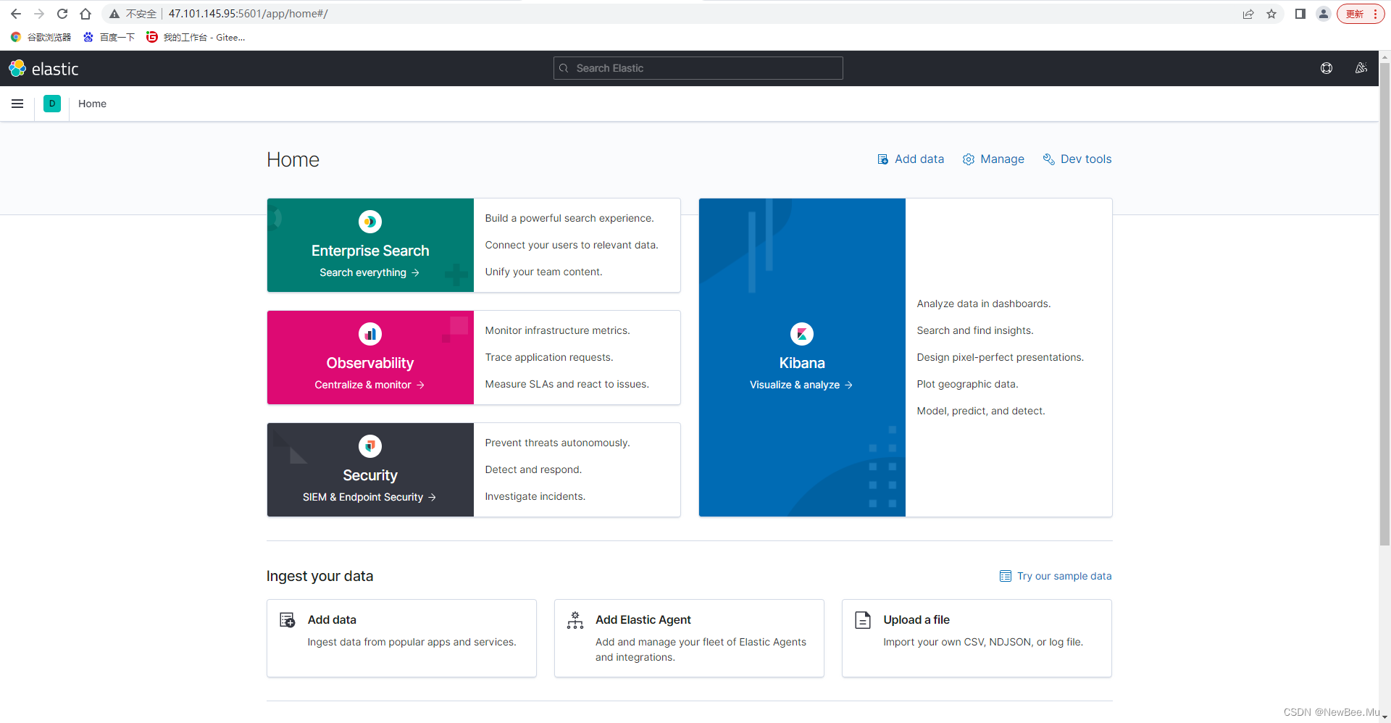The image size is (1391, 723).
Task: Click 'Analyze data in dashboards.' text
Action: 984,304
